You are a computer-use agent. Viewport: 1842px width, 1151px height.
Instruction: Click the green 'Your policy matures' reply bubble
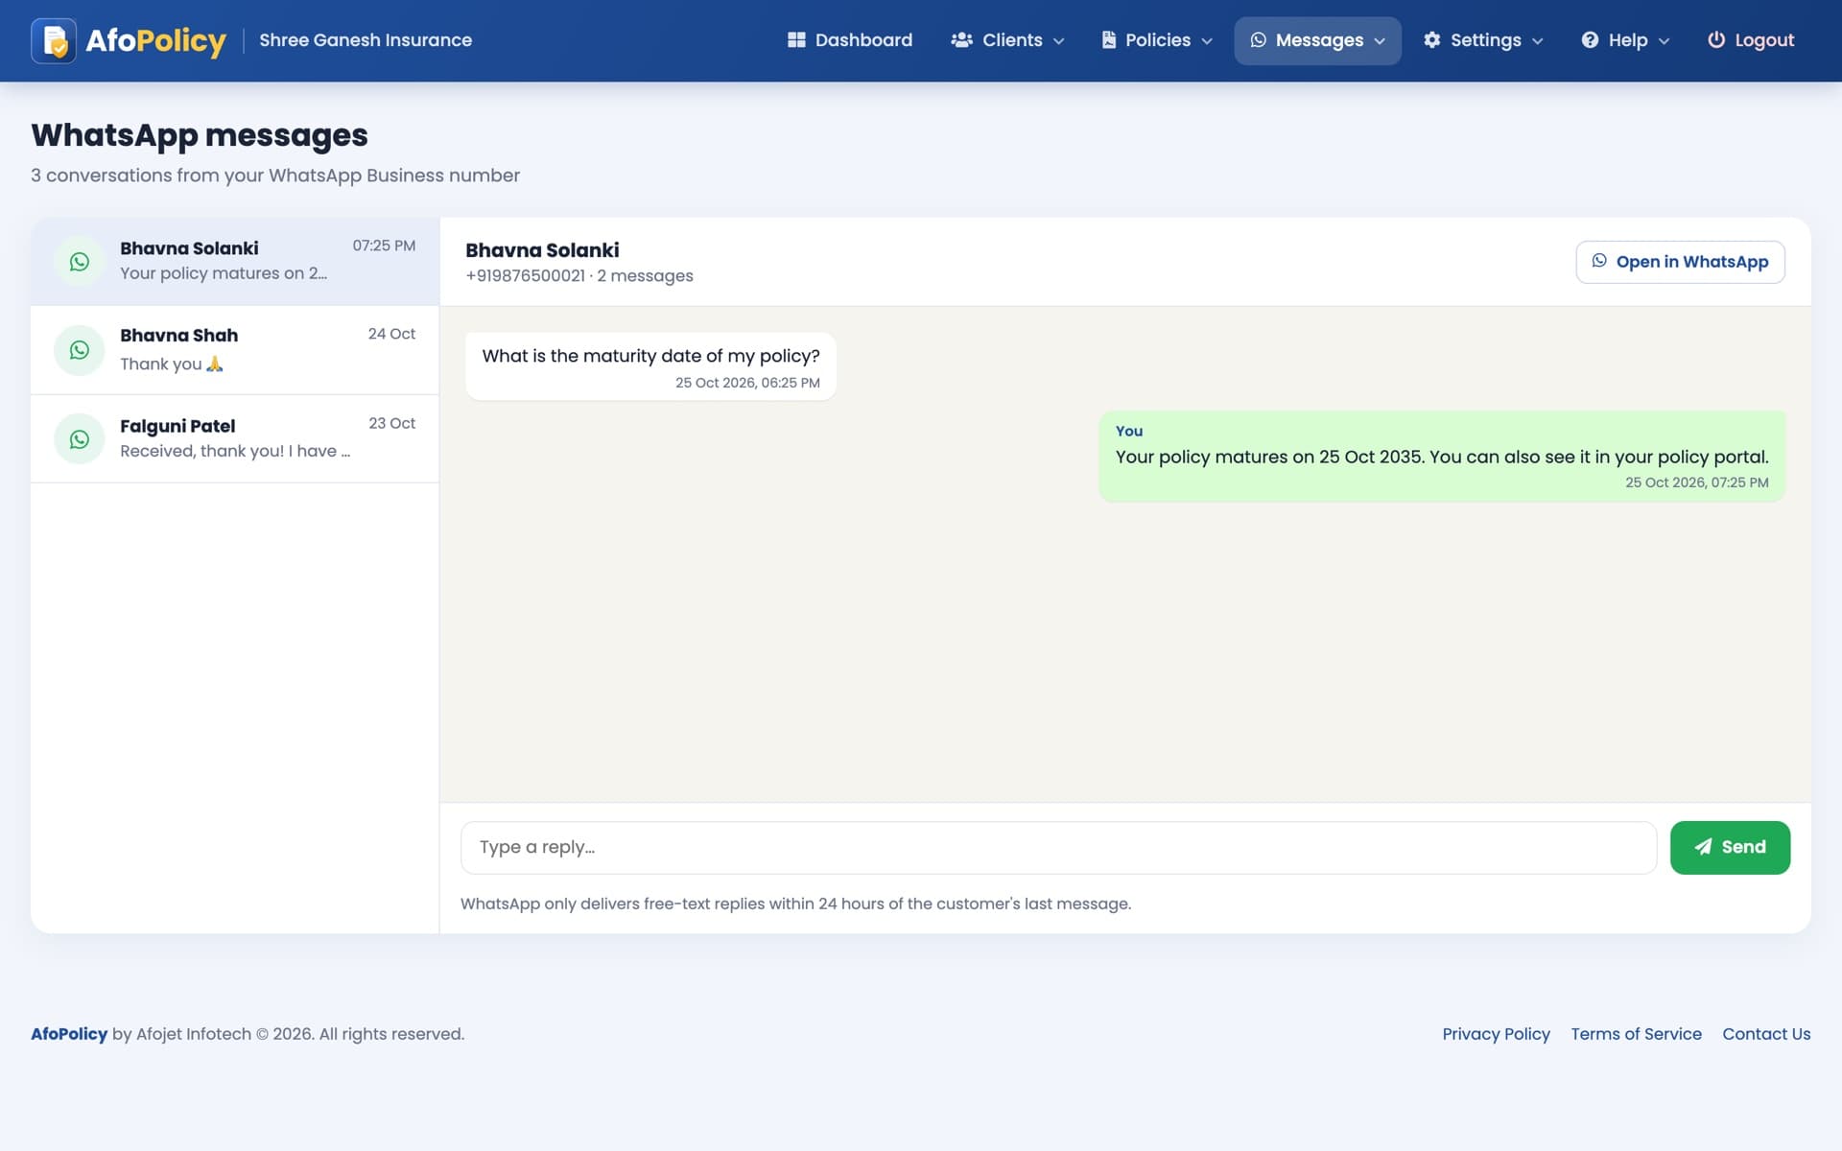[x=1442, y=457]
